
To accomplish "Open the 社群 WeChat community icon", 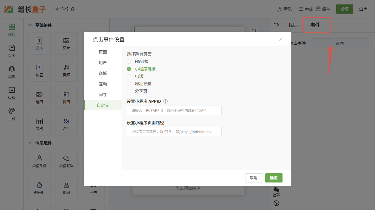I will tap(276, 192).
